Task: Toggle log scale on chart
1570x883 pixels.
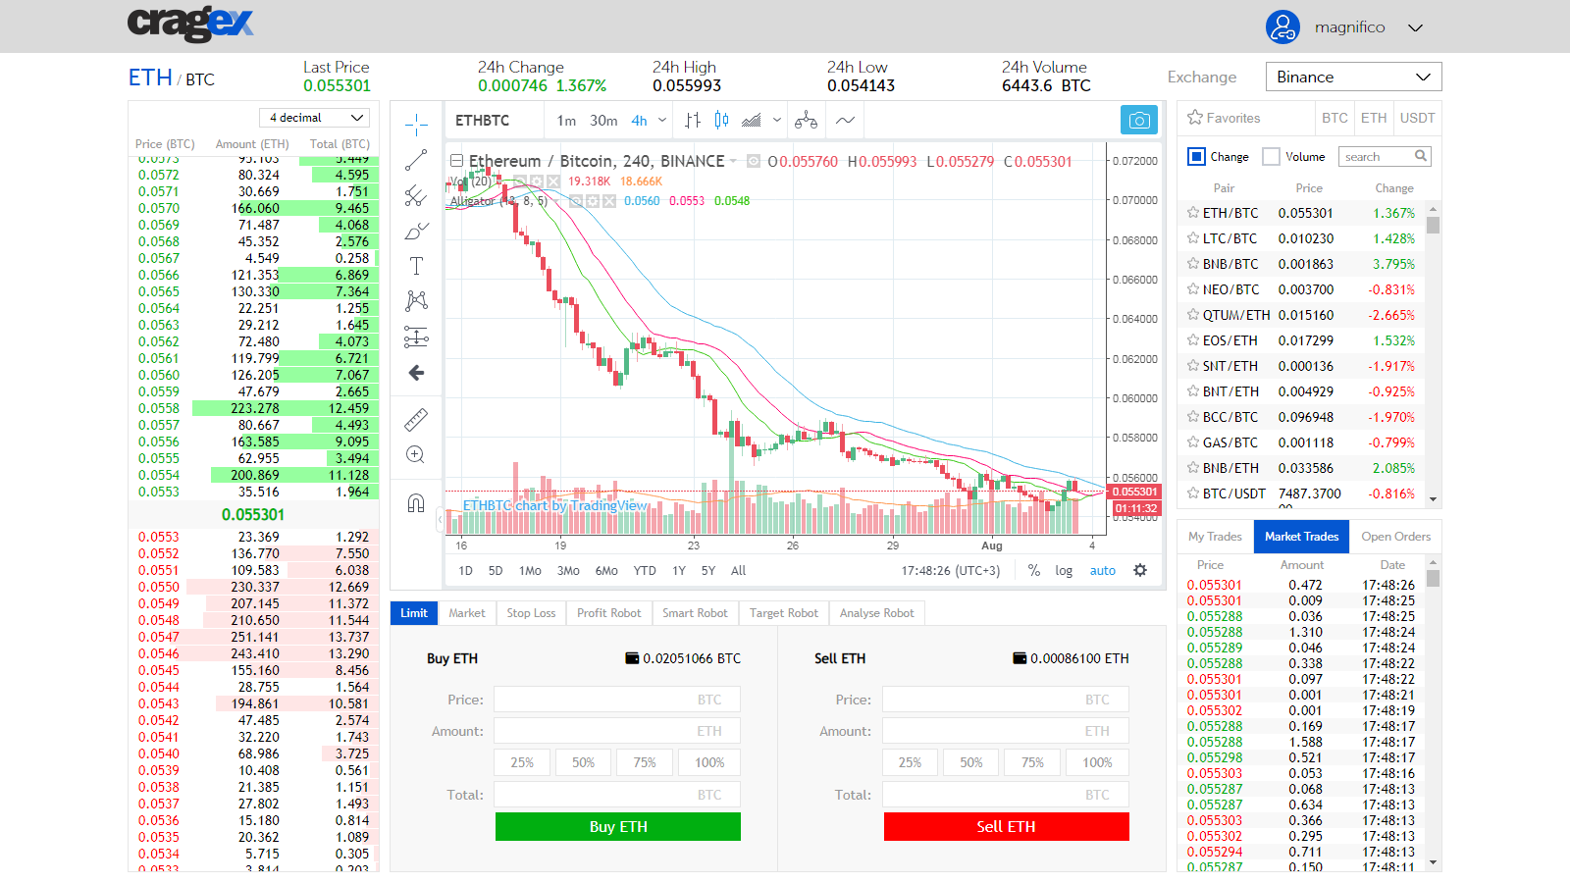Action: [x=1064, y=570]
